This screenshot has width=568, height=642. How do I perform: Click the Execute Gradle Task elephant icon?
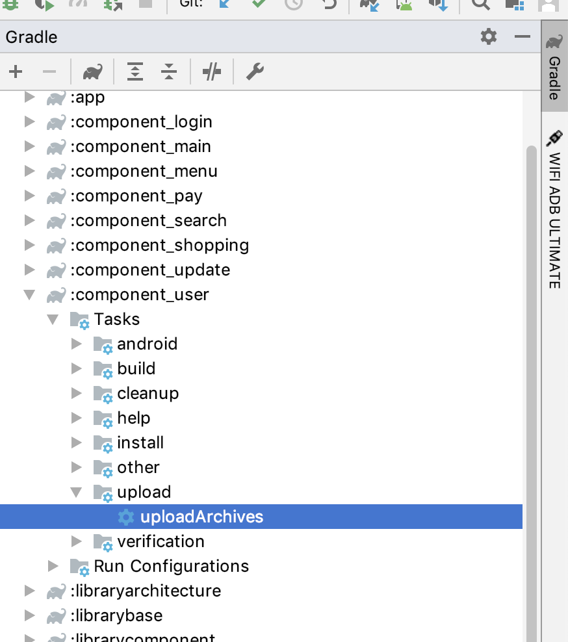(x=92, y=71)
